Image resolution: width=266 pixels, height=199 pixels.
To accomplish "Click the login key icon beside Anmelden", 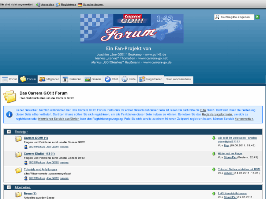I will pos(38,5).
